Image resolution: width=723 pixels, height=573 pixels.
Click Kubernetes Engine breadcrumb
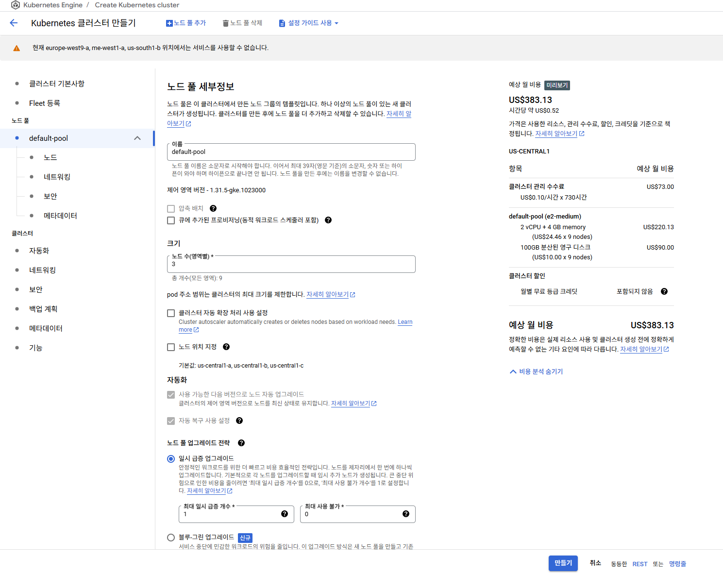(x=53, y=5)
